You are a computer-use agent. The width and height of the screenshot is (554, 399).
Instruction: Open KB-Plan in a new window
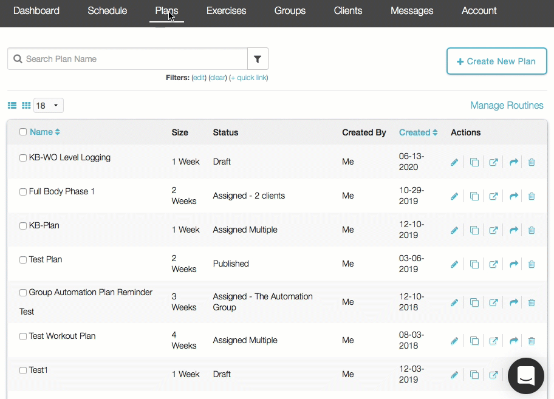(494, 230)
